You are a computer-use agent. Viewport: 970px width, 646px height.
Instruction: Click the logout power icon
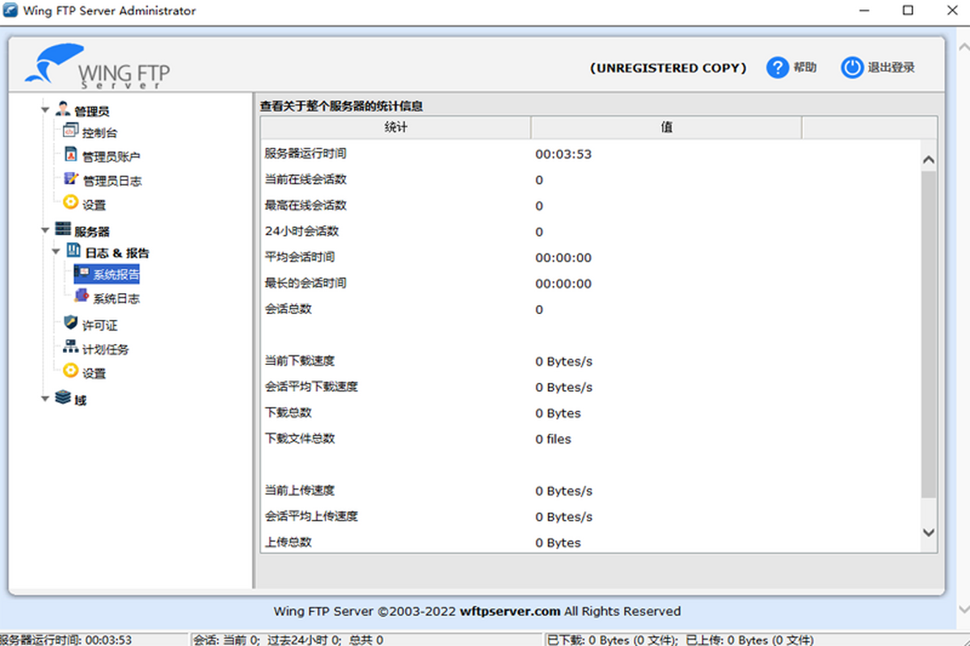pos(852,68)
